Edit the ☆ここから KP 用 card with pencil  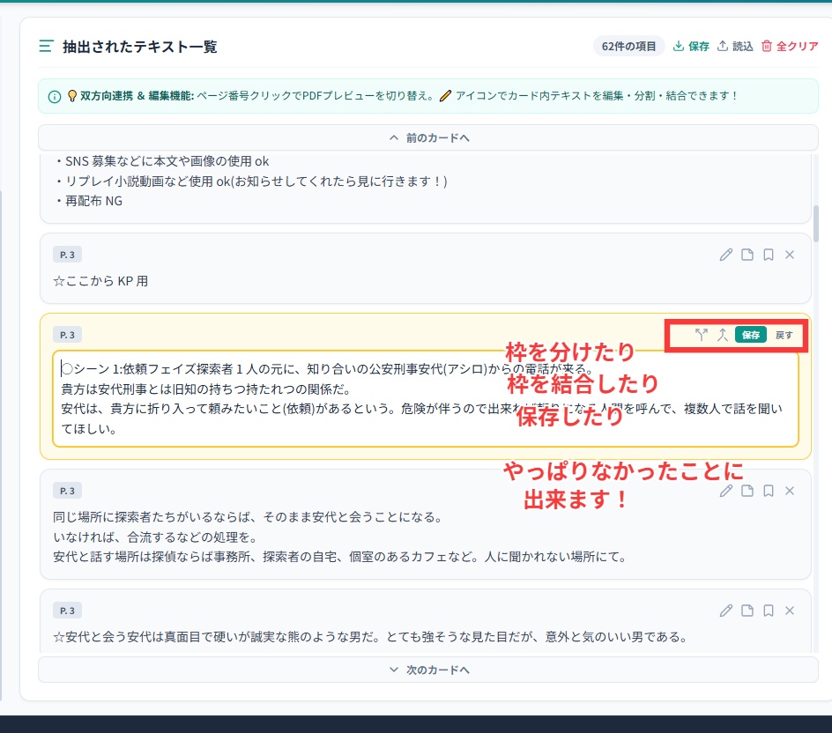point(726,255)
